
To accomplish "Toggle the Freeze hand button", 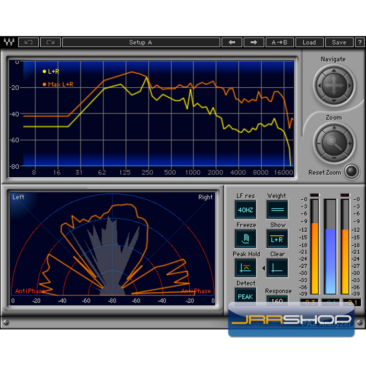I will tap(245, 239).
